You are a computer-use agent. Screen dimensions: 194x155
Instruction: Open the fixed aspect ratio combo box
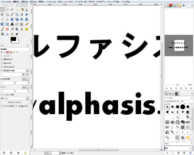tap(19, 71)
